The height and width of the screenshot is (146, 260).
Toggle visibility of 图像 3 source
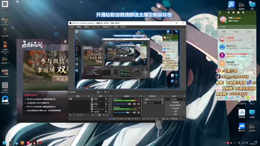[106, 99]
